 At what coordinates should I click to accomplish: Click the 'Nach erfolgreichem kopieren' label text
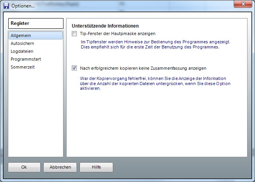pyautogui.click(x=143, y=68)
